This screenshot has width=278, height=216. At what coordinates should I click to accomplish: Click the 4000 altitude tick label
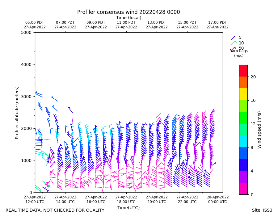pyautogui.click(x=26, y=64)
